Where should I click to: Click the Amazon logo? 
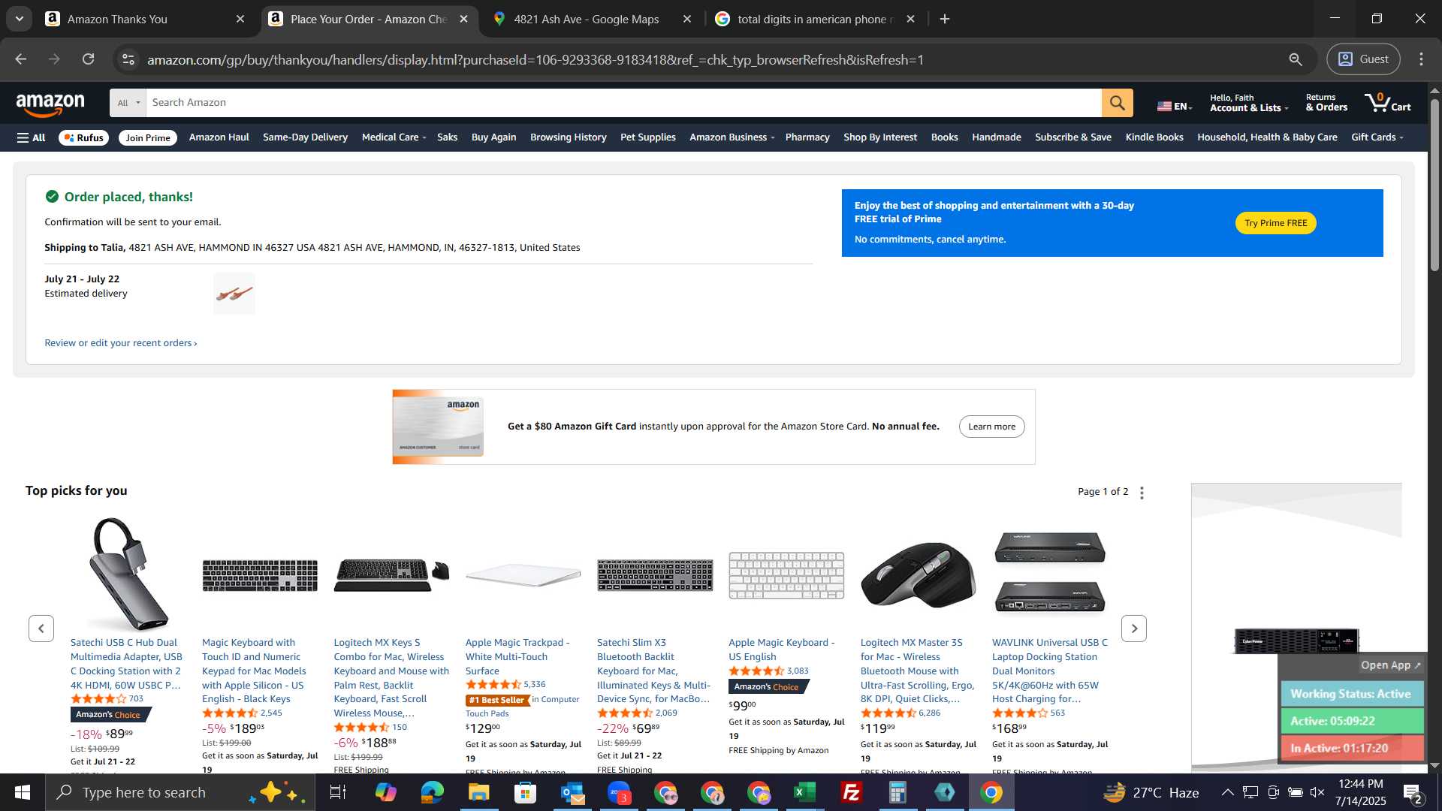pos(50,105)
